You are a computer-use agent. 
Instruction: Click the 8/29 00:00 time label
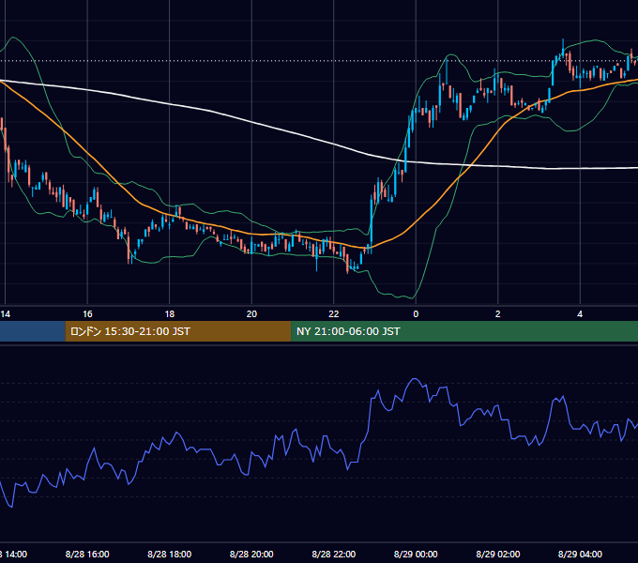tap(416, 554)
